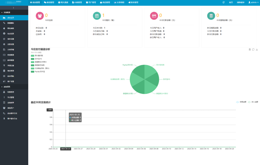Click the pie chart restore icon
Viewport: 260px width, 165px height.
253,50
